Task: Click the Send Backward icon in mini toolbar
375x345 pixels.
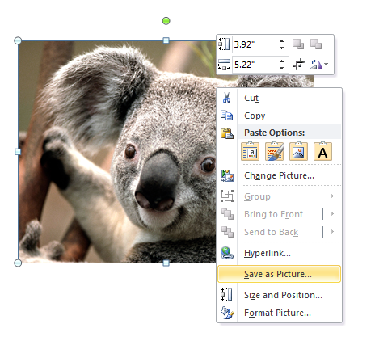Action: coord(316,44)
